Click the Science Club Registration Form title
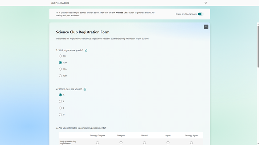Image resolution: width=259 pixels, height=145 pixels. (x=83, y=32)
